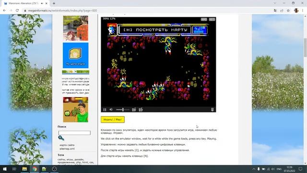The image size is (307, 173).
Task: Open the Chrome three-dot menu
Action: pyautogui.click(x=303, y=11)
